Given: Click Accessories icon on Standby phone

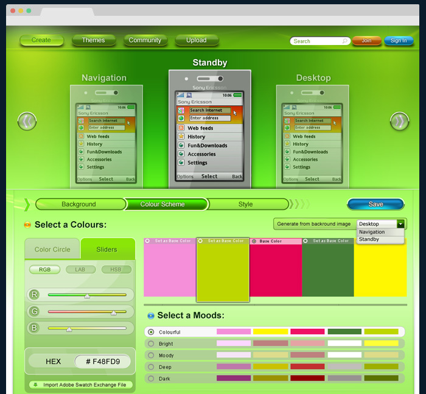Looking at the screenshot, I should 181,154.
